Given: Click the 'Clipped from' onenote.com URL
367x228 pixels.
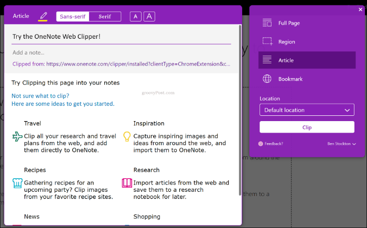Looking at the screenshot, I should click(x=138, y=64).
